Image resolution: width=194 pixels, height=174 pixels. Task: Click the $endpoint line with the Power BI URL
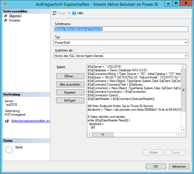[x=134, y=110]
